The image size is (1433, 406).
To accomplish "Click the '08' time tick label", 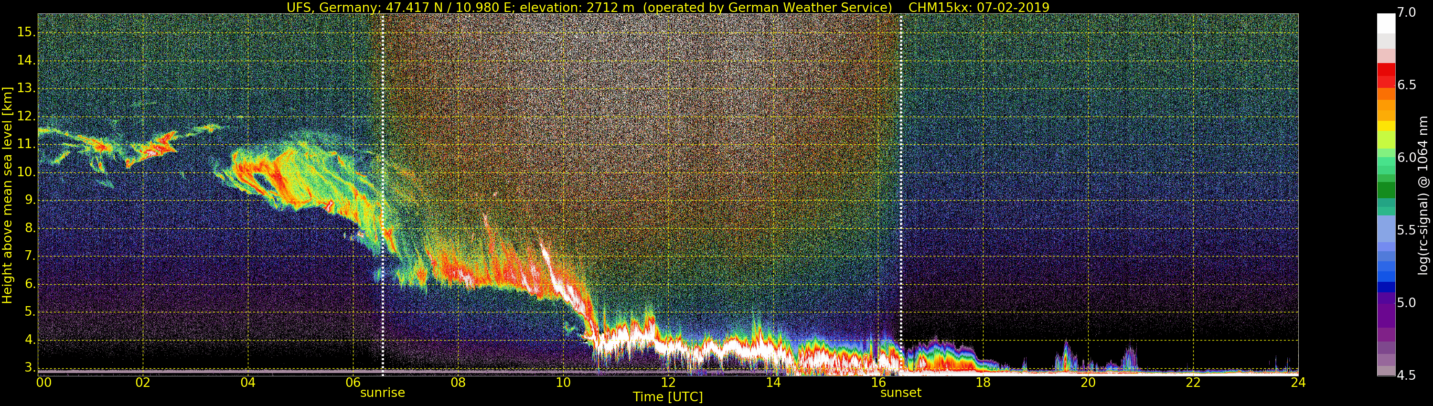I will click(x=458, y=383).
